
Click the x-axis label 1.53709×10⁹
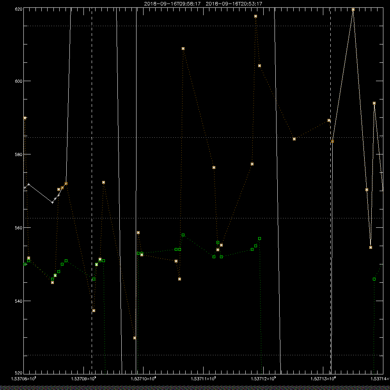84,379
